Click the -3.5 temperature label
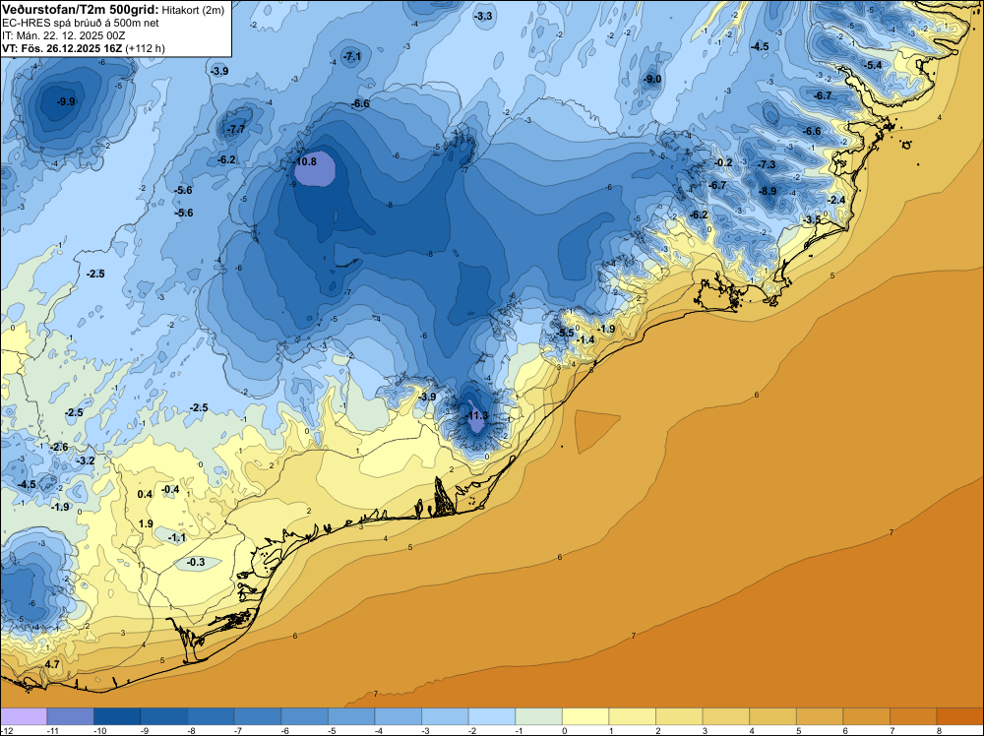The height and width of the screenshot is (736, 984). (812, 219)
